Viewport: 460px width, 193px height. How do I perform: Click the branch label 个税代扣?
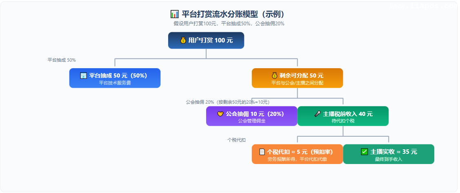[236, 140]
